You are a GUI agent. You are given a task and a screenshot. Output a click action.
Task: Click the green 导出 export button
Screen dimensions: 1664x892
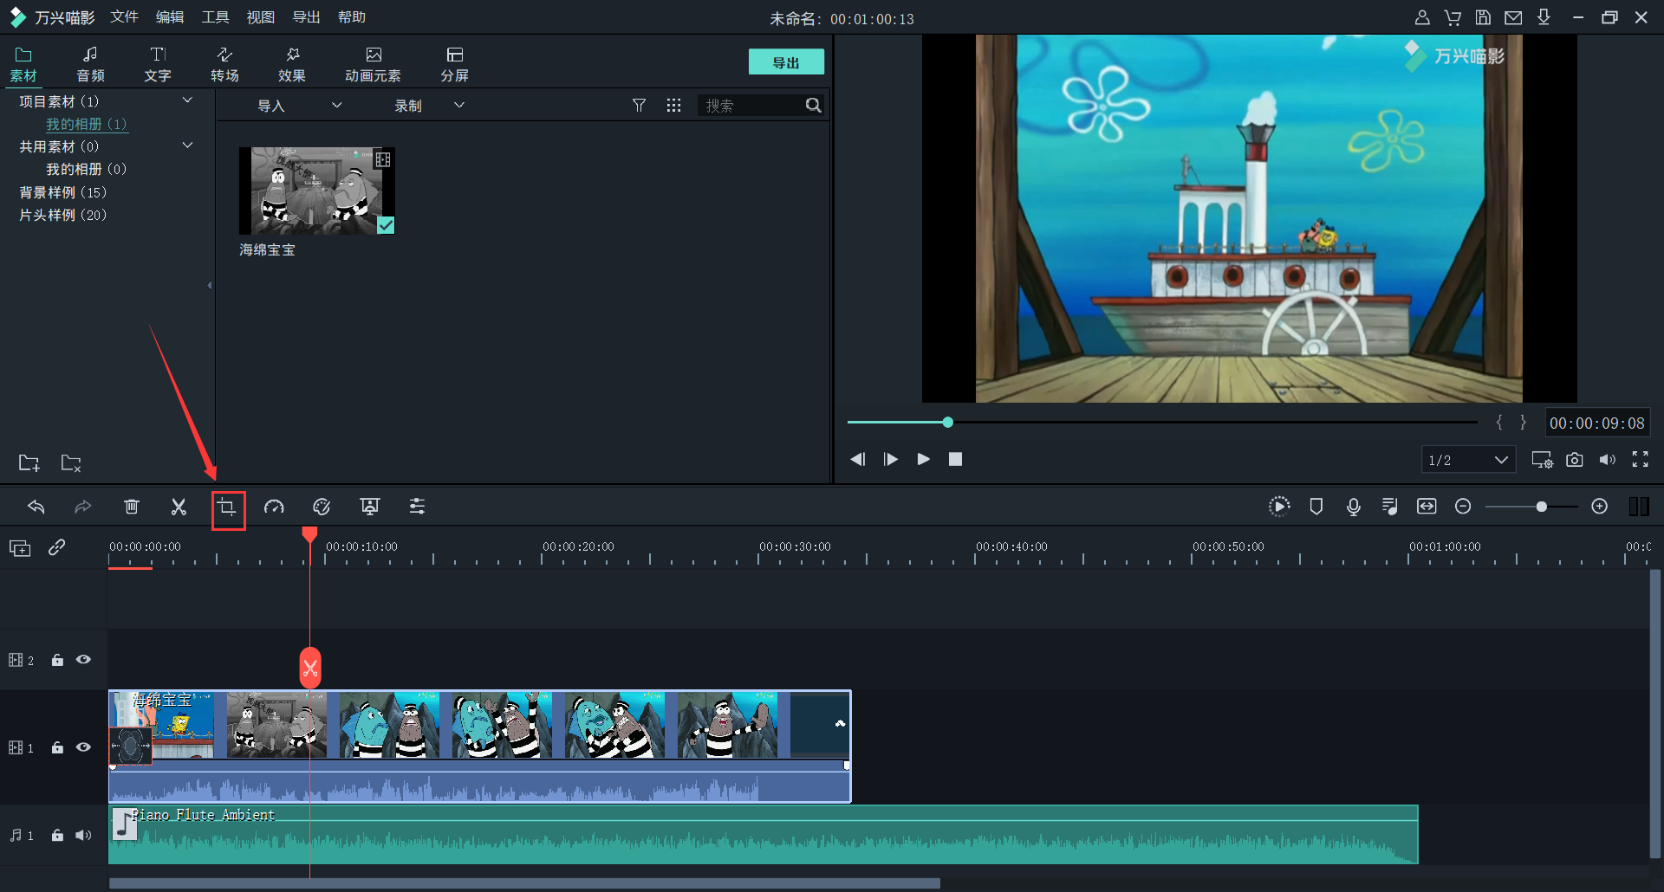[x=785, y=62]
